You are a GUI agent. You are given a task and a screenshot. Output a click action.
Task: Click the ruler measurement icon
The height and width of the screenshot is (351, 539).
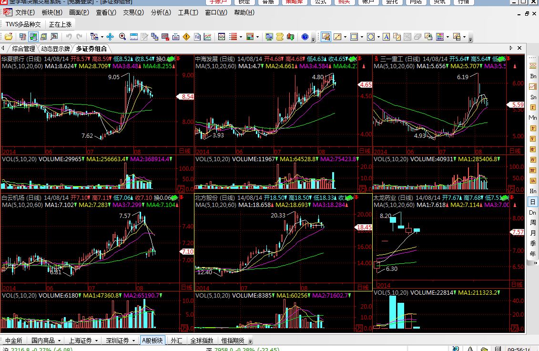click(134, 36)
